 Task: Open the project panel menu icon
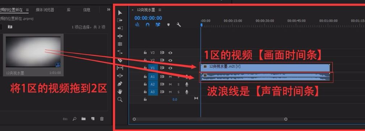point(27,10)
